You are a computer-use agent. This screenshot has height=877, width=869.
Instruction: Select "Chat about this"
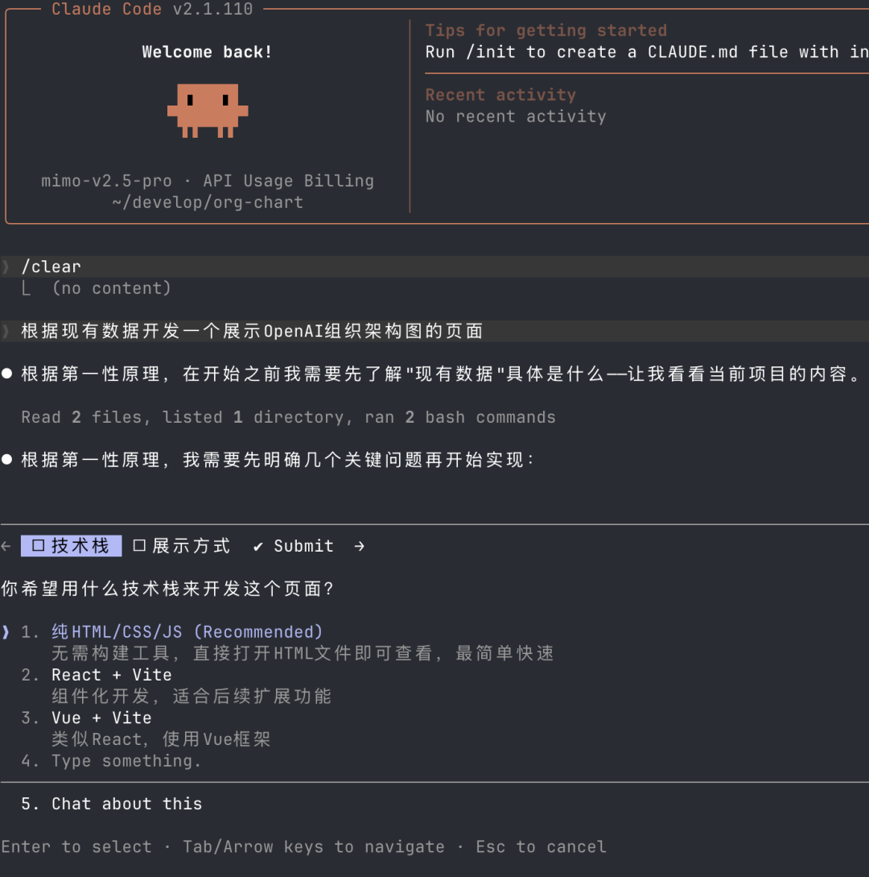click(126, 804)
